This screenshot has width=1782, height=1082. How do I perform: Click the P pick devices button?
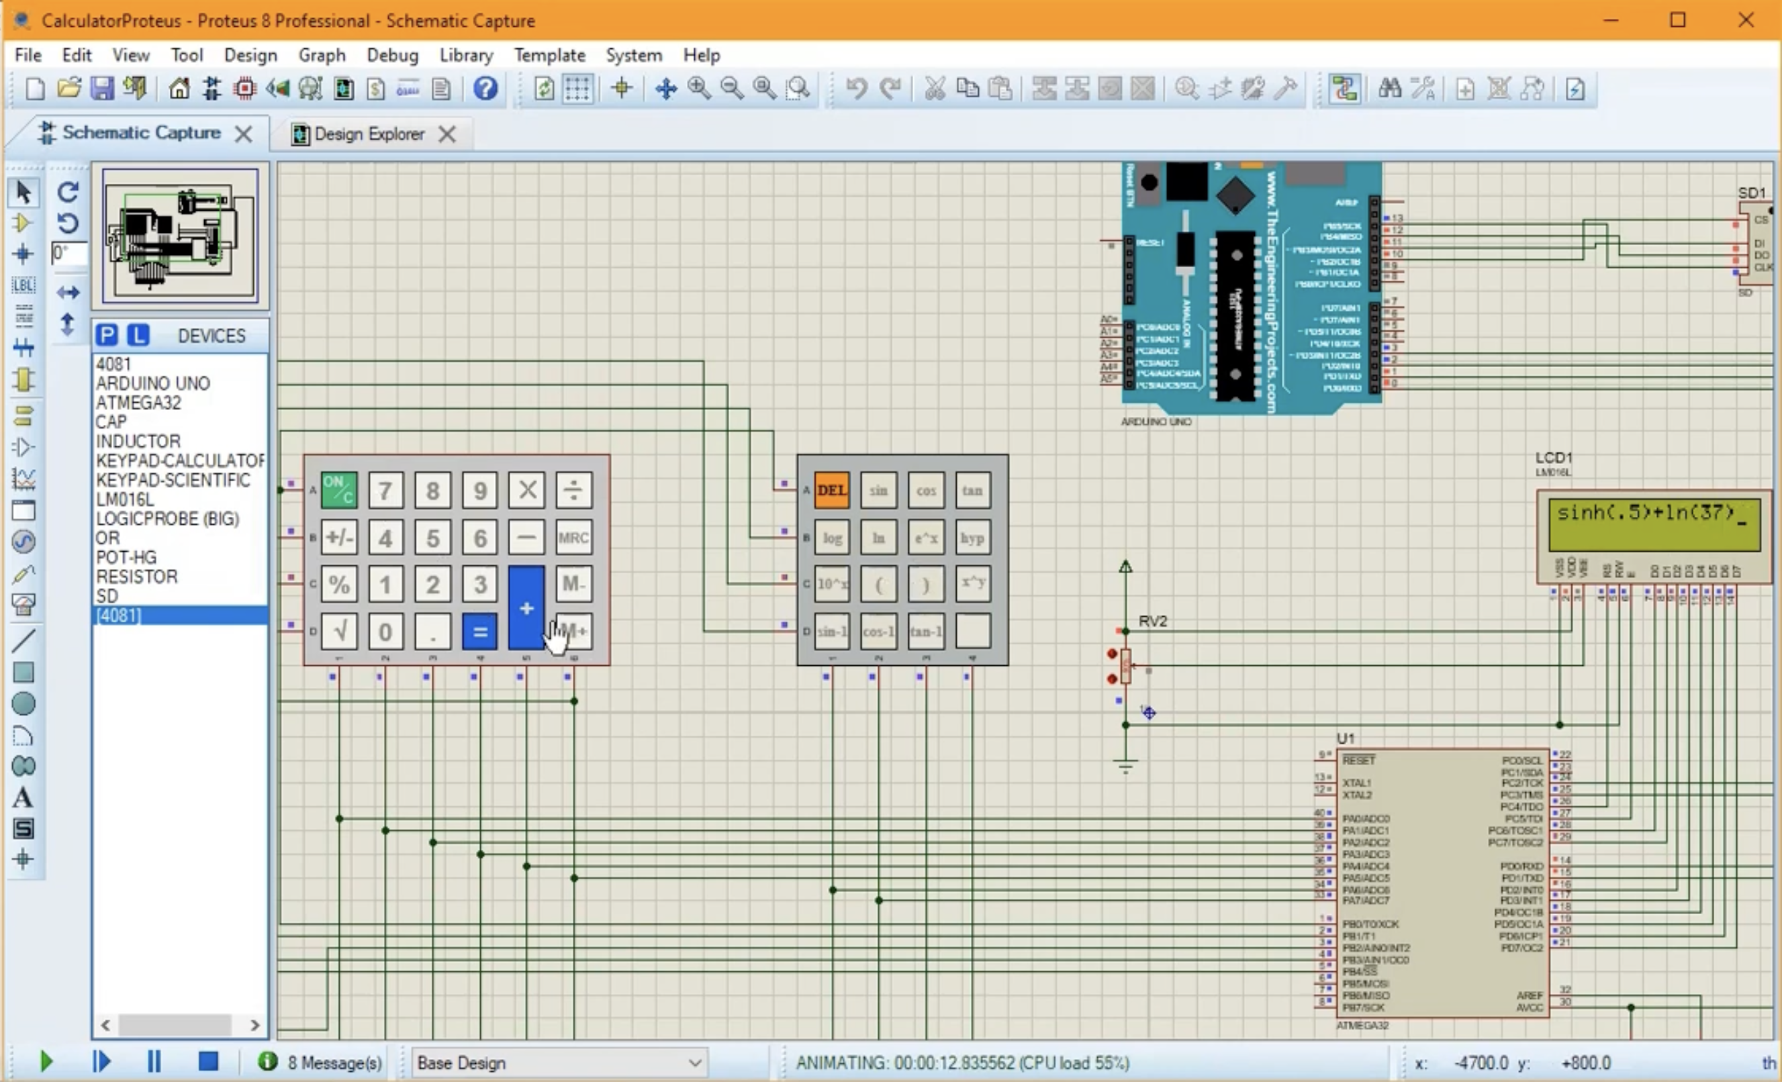coord(107,336)
